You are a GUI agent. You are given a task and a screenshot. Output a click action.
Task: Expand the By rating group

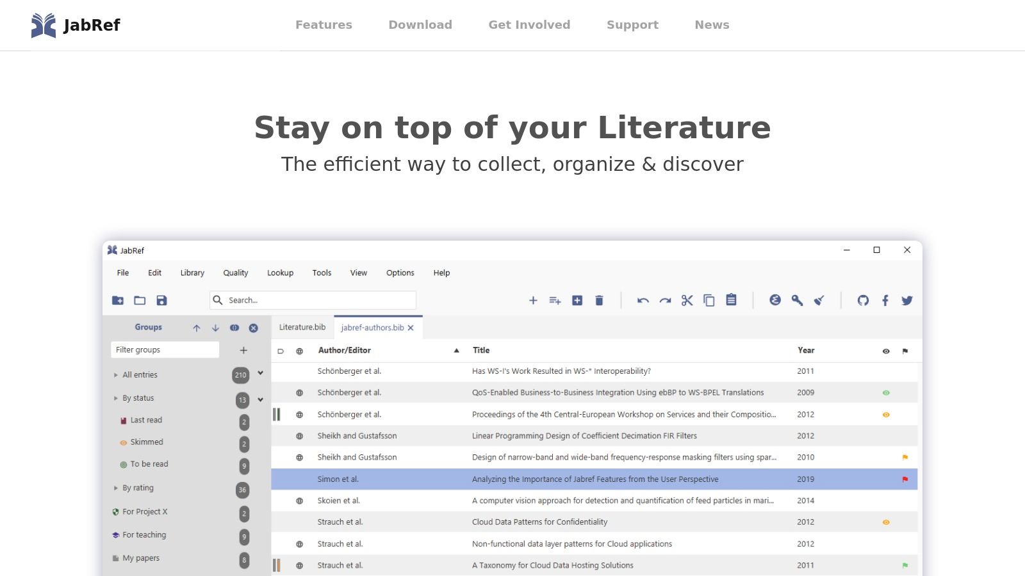[x=116, y=488]
